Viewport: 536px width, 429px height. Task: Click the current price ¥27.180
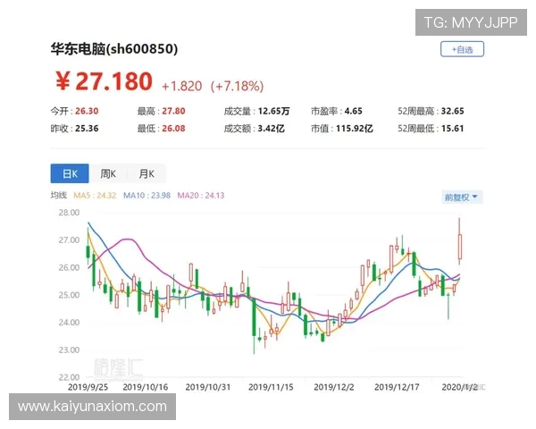pyautogui.click(x=104, y=81)
